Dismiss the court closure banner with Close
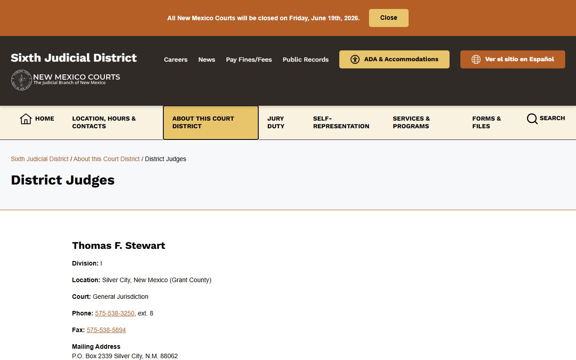Screen dimensions: 576x360 (x=388, y=18)
